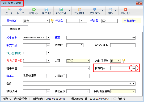Click ellipsis button beside 往来单位

tap(88, 68)
